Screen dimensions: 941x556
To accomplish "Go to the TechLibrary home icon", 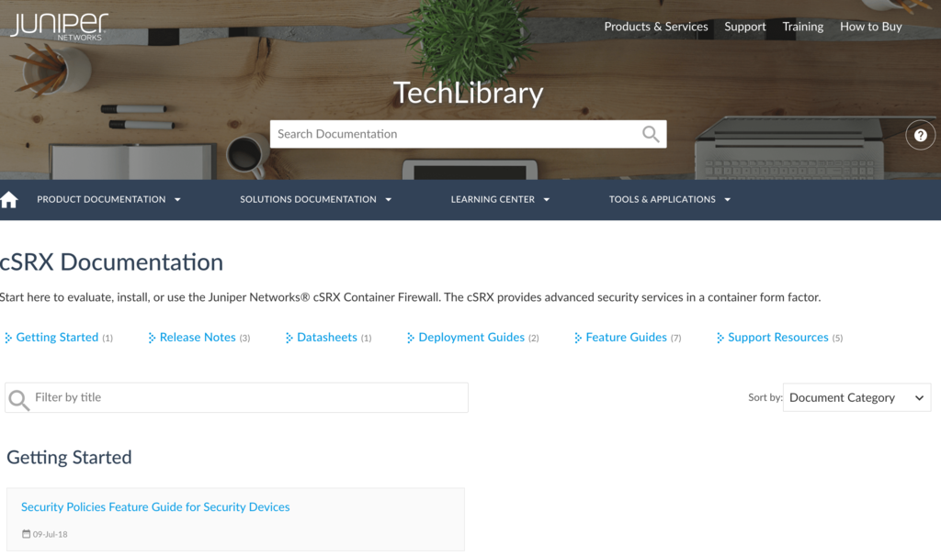I will (9, 199).
